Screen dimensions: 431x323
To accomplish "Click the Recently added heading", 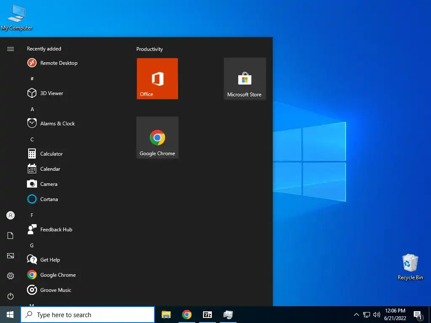I will (44, 49).
